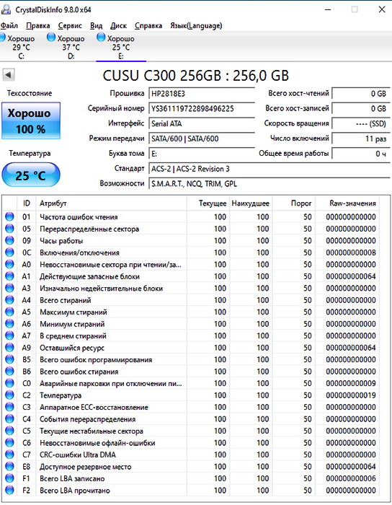Click status orb for attribute C6 row
Image resolution: width=392 pixels, height=505 pixels.
coord(9,443)
